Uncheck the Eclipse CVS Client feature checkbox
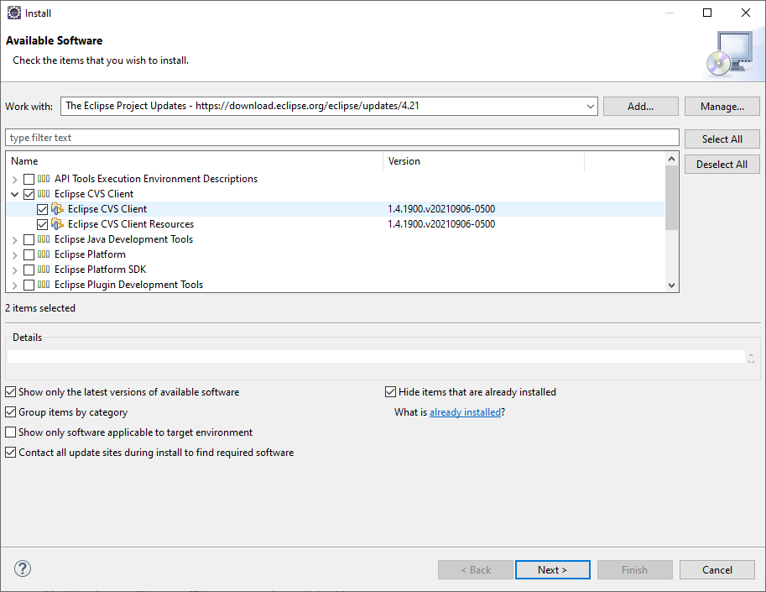766x592 pixels. (x=43, y=210)
